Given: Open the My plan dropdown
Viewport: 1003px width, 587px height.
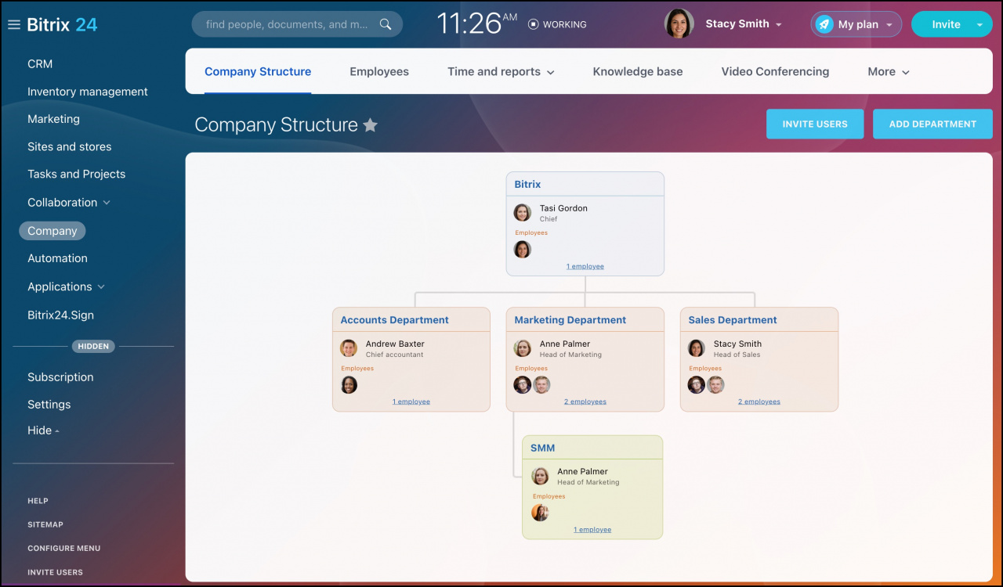Looking at the screenshot, I should click(890, 25).
